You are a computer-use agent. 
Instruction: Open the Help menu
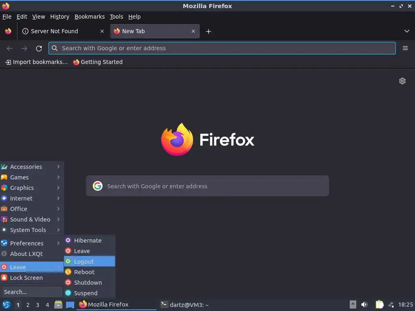tap(135, 17)
